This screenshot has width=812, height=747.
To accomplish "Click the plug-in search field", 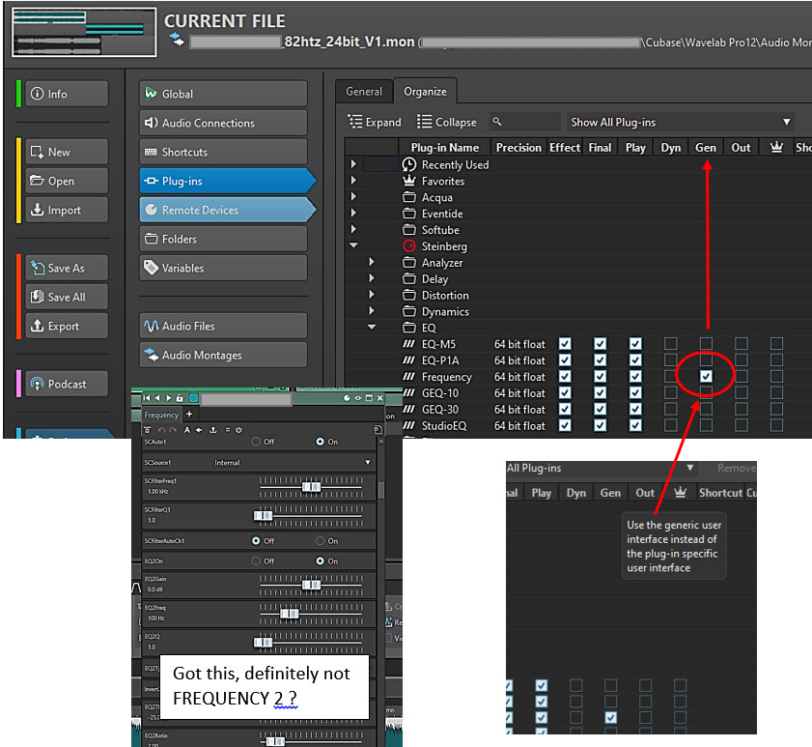I will pos(524,122).
